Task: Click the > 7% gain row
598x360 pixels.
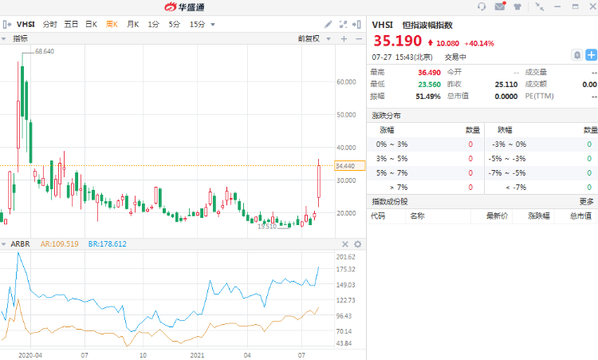Action: (425, 187)
